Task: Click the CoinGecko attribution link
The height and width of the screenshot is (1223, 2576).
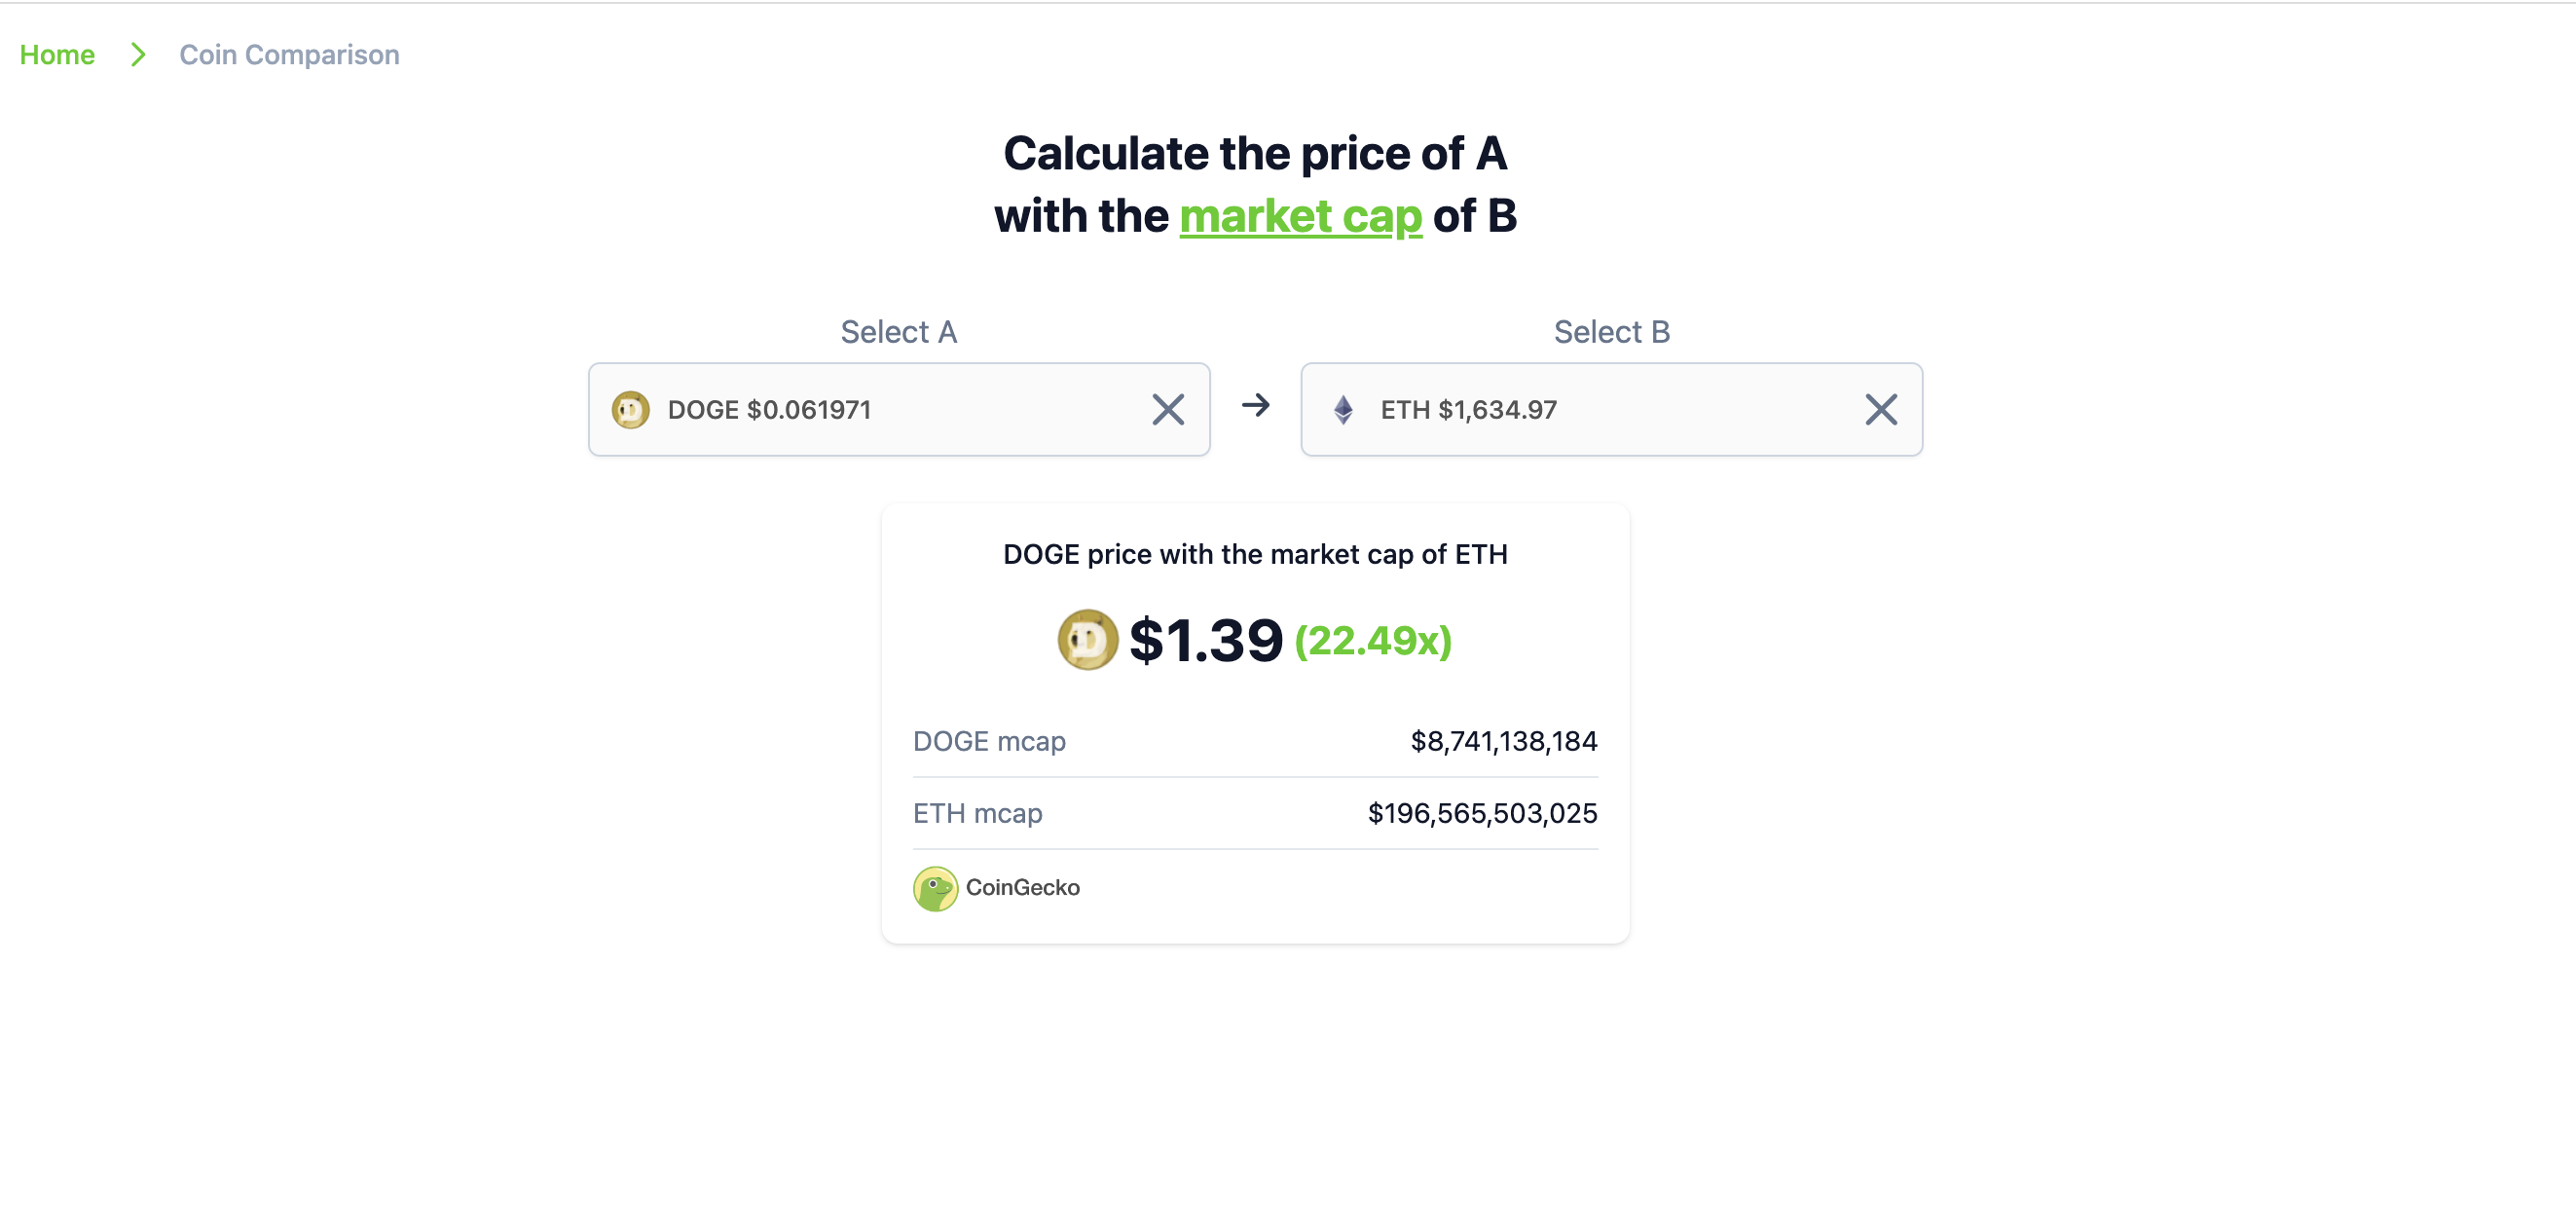Action: tap(1022, 888)
